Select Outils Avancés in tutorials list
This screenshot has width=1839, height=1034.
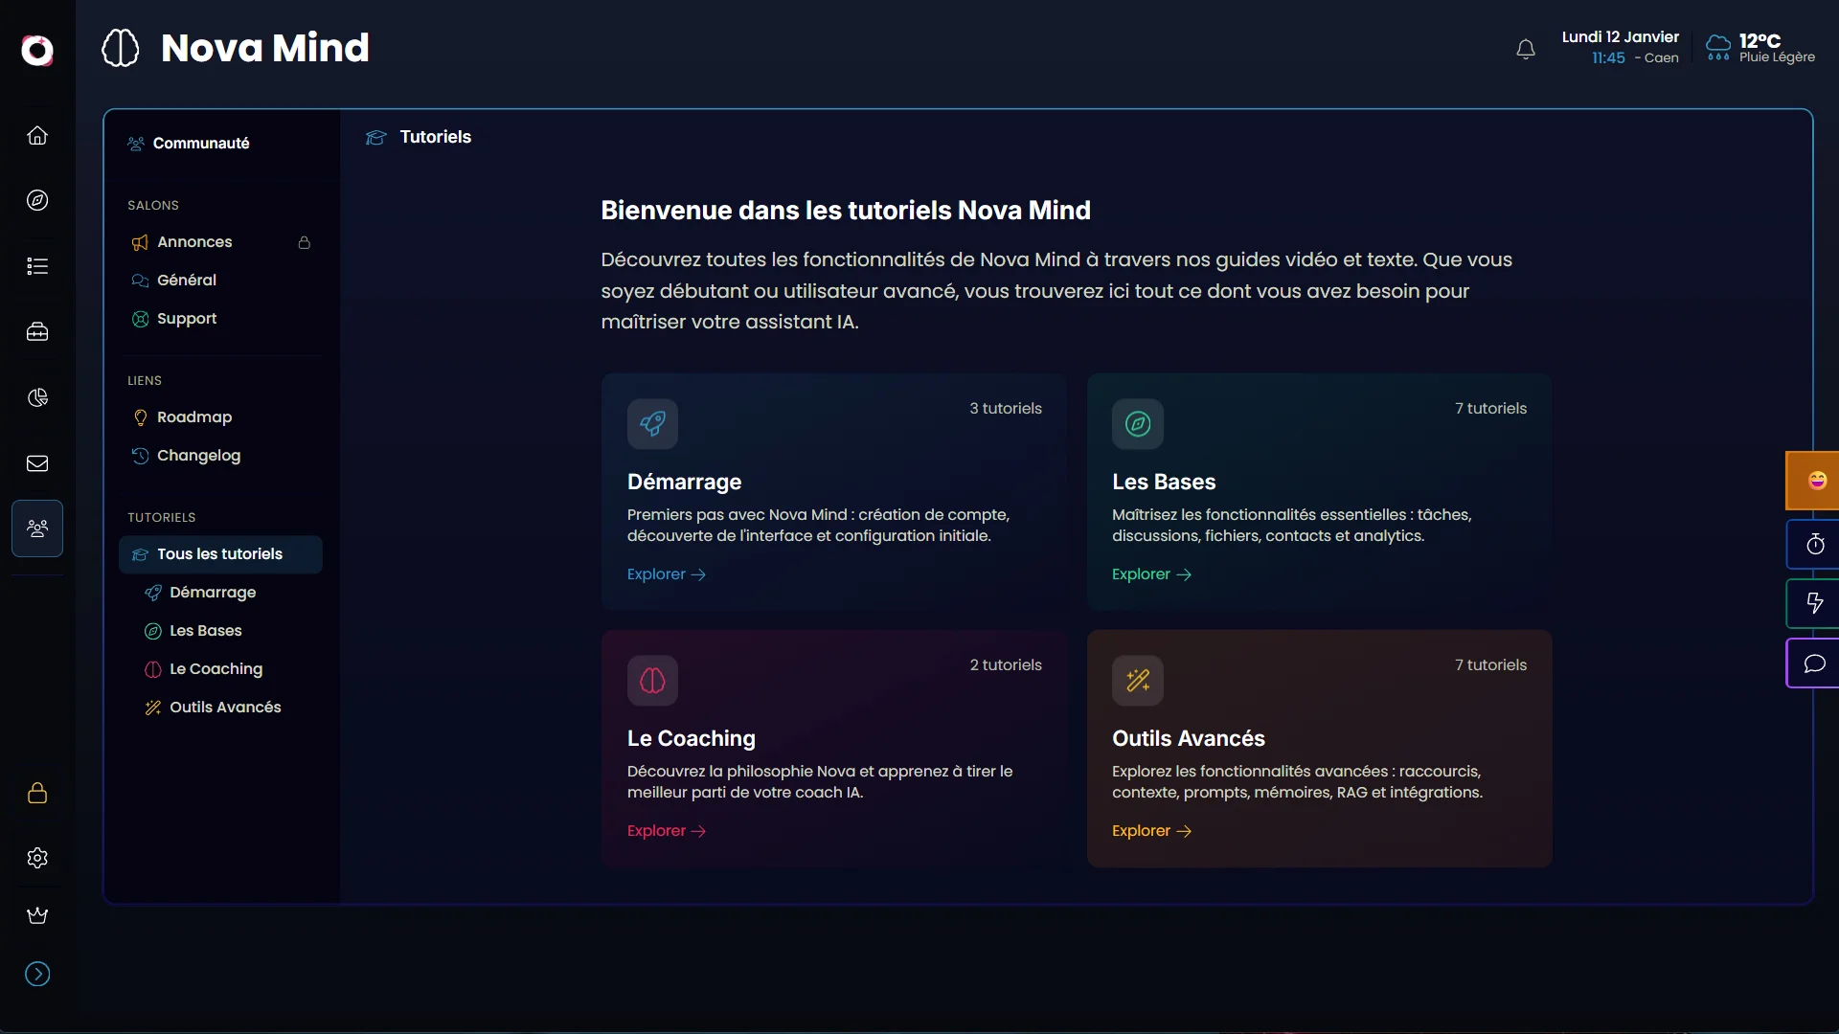(225, 708)
